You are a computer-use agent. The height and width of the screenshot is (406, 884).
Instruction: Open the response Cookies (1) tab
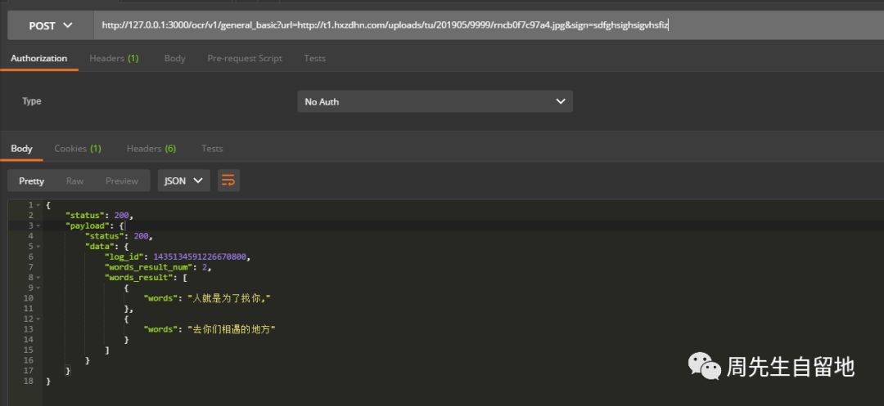pos(78,149)
